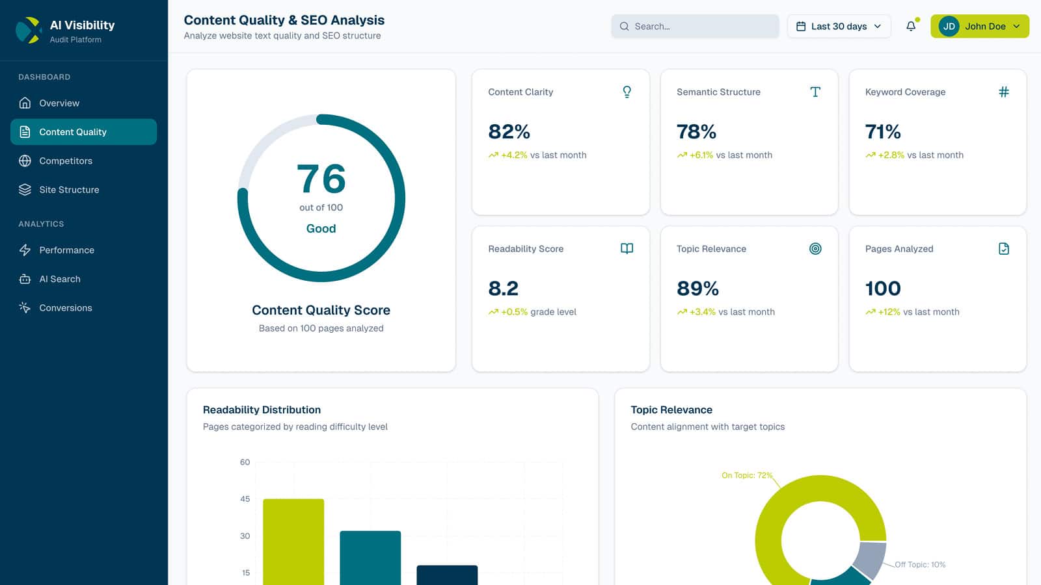Click the Keyword Coverage hash icon
The image size is (1041, 585).
[1004, 92]
